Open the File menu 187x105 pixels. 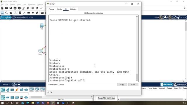(2, 5)
